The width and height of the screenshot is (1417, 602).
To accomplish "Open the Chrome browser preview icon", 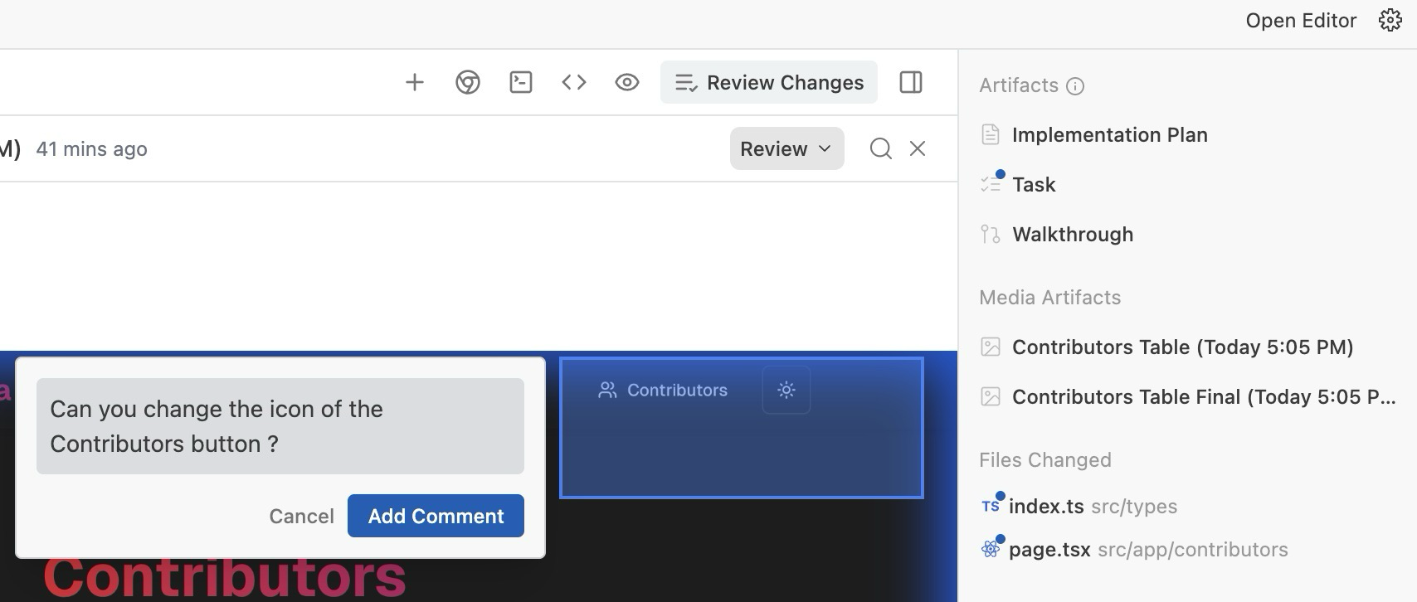I will point(468,82).
